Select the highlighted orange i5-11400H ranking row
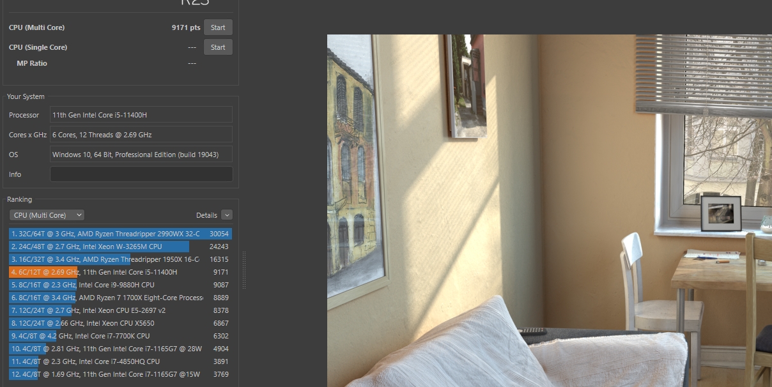Image resolution: width=772 pixels, height=387 pixels. 120,272
